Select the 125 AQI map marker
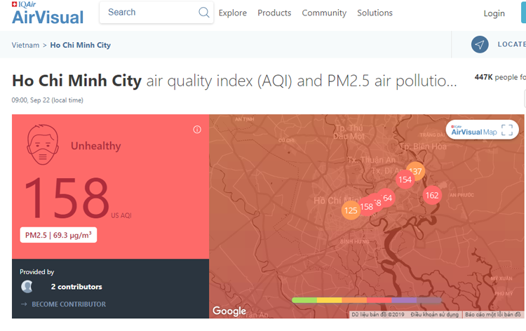 [351, 210]
